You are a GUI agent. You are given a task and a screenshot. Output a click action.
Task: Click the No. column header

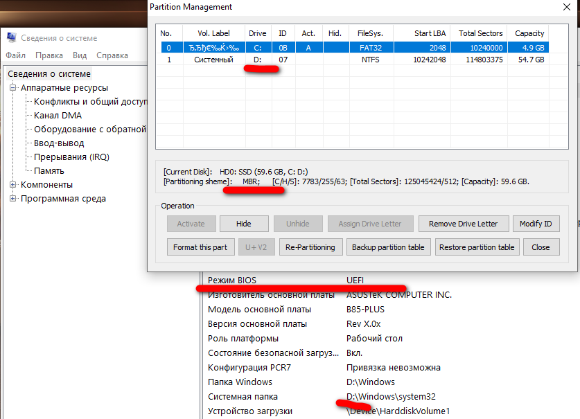(x=169, y=33)
